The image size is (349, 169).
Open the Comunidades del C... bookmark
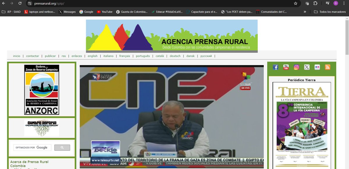272,12
